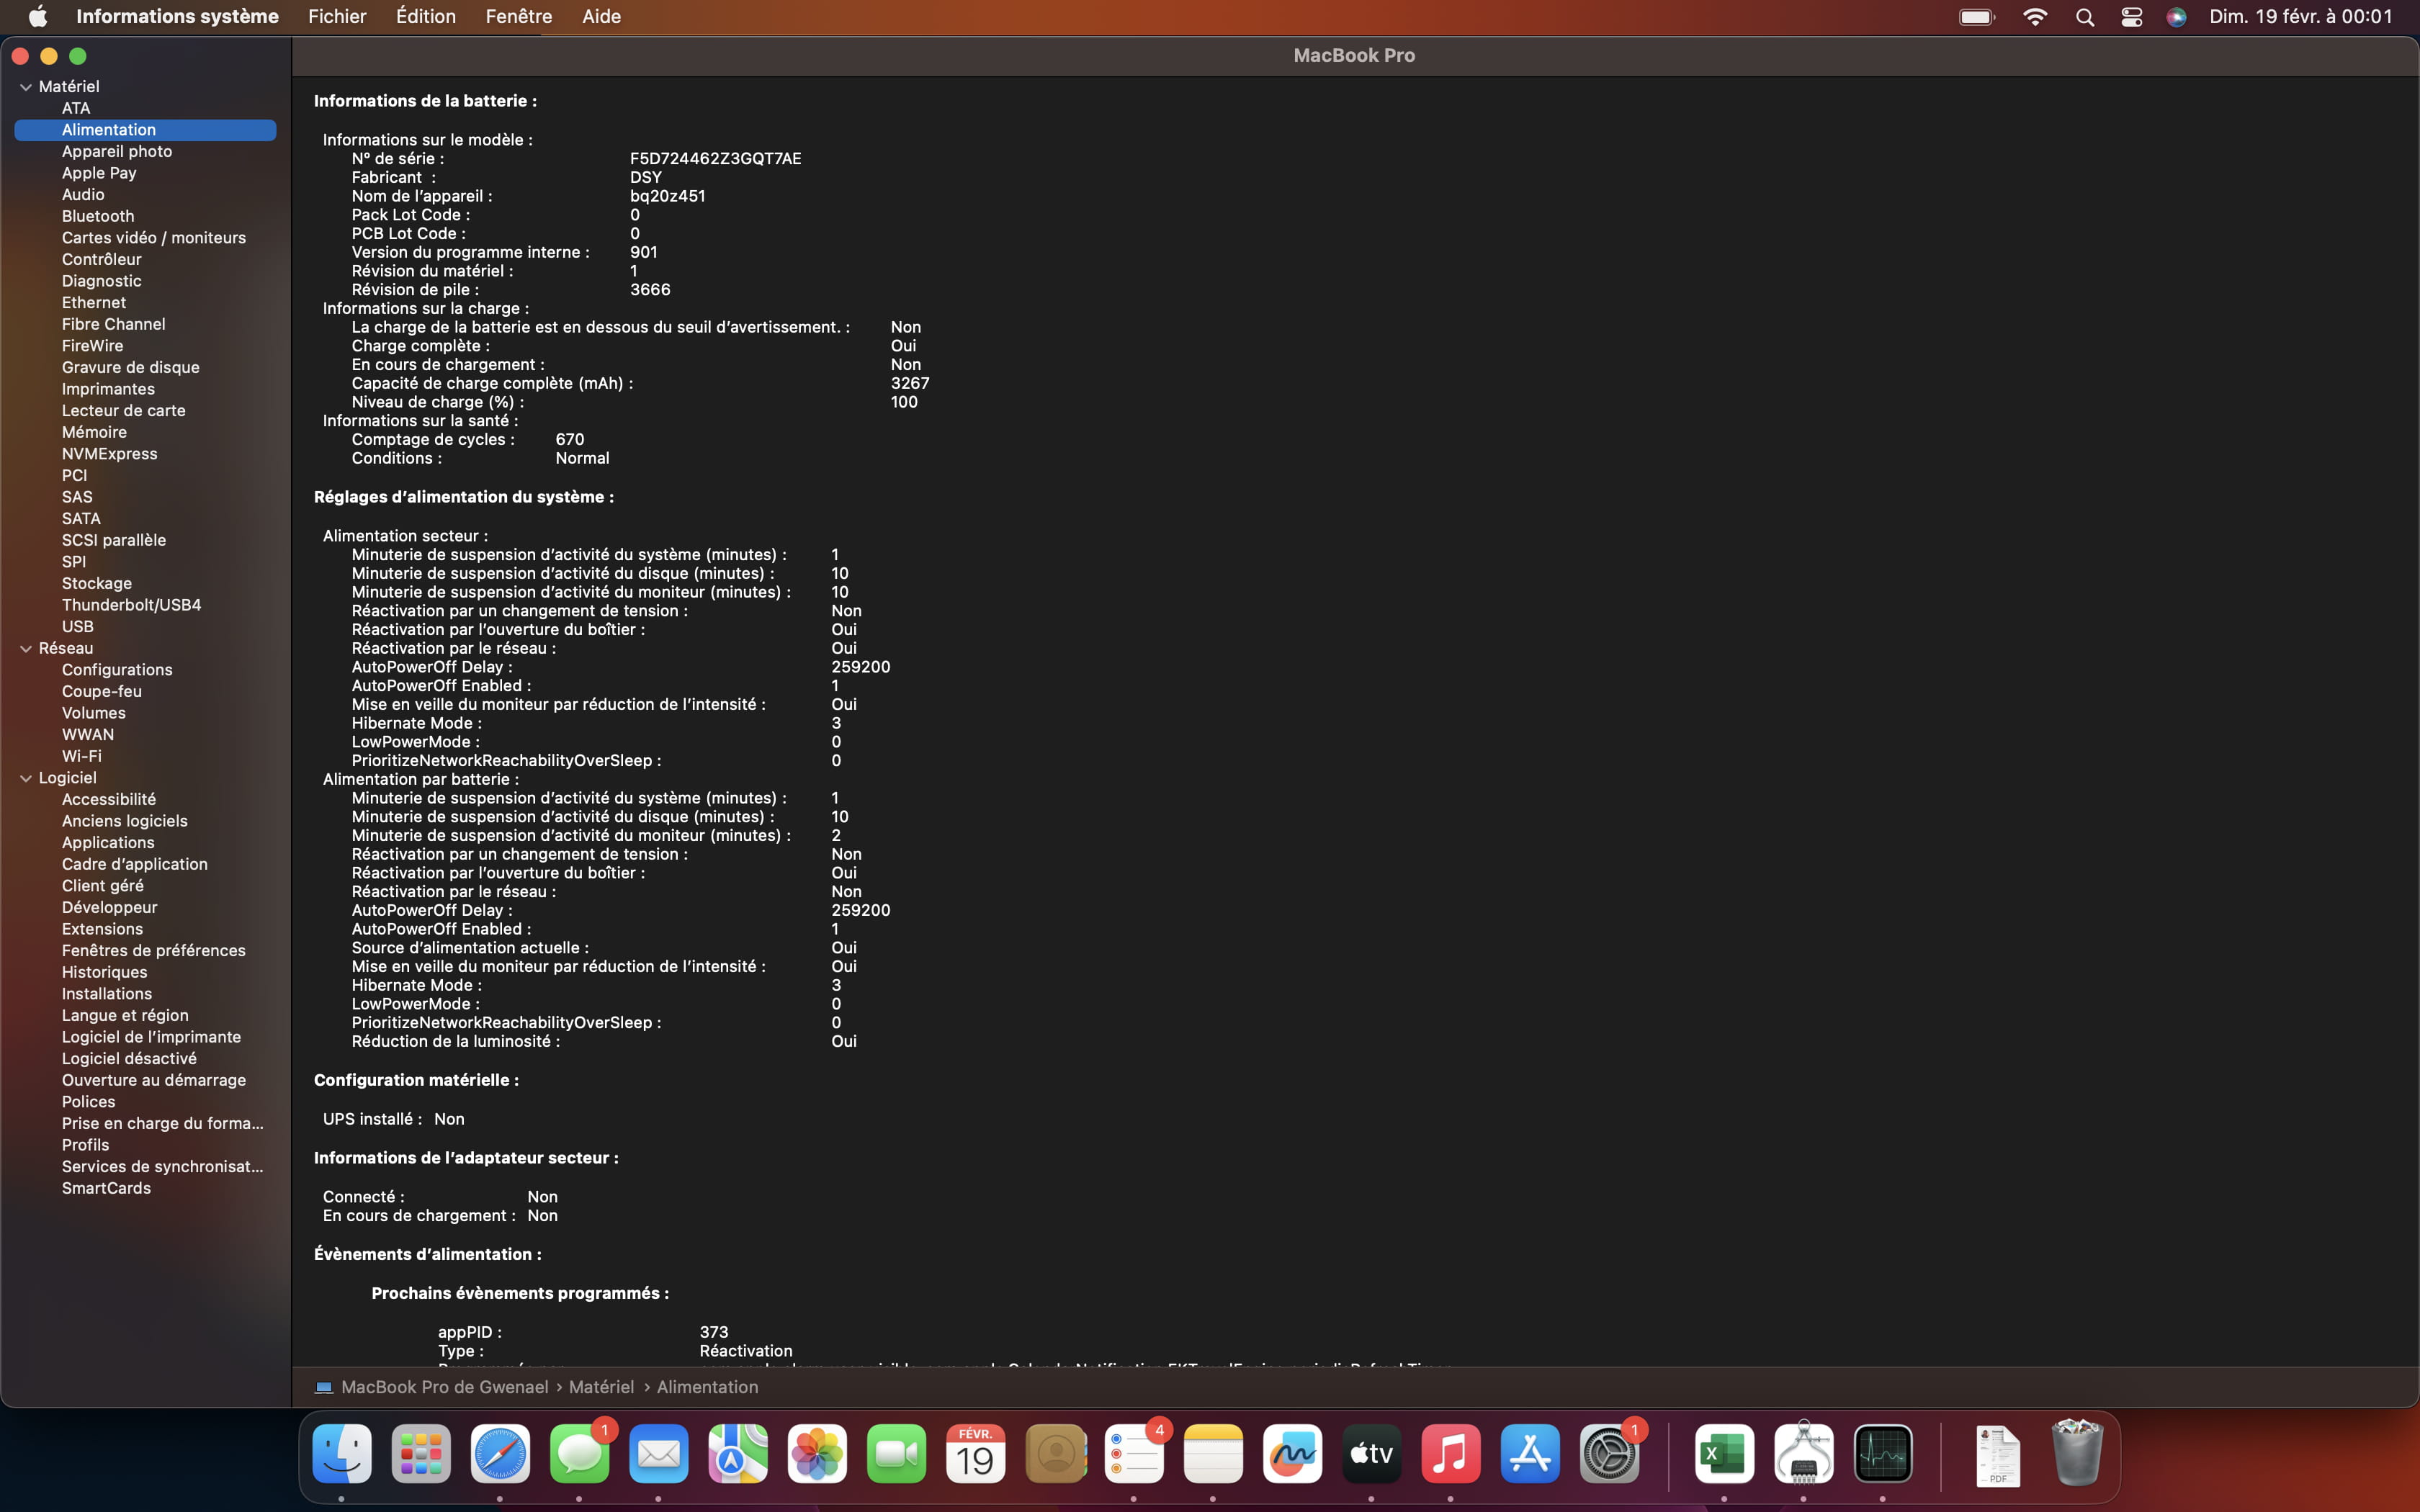
Task: Open Spotlight search
Action: [x=2085, y=17]
